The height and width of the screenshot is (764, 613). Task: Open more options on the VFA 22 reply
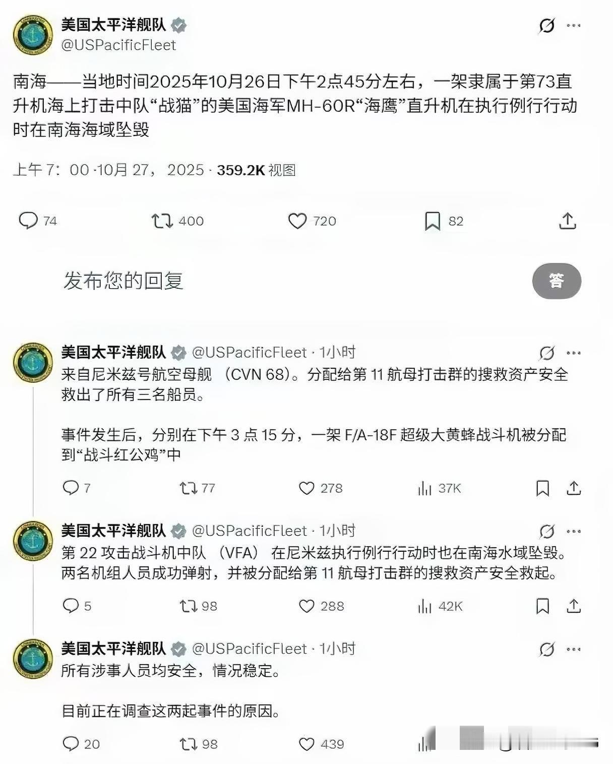pos(574,531)
